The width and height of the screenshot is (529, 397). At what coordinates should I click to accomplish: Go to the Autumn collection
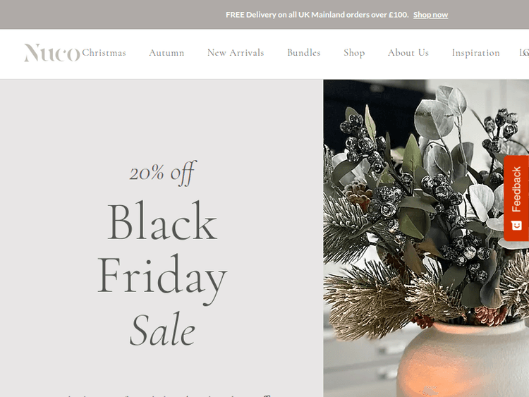166,53
